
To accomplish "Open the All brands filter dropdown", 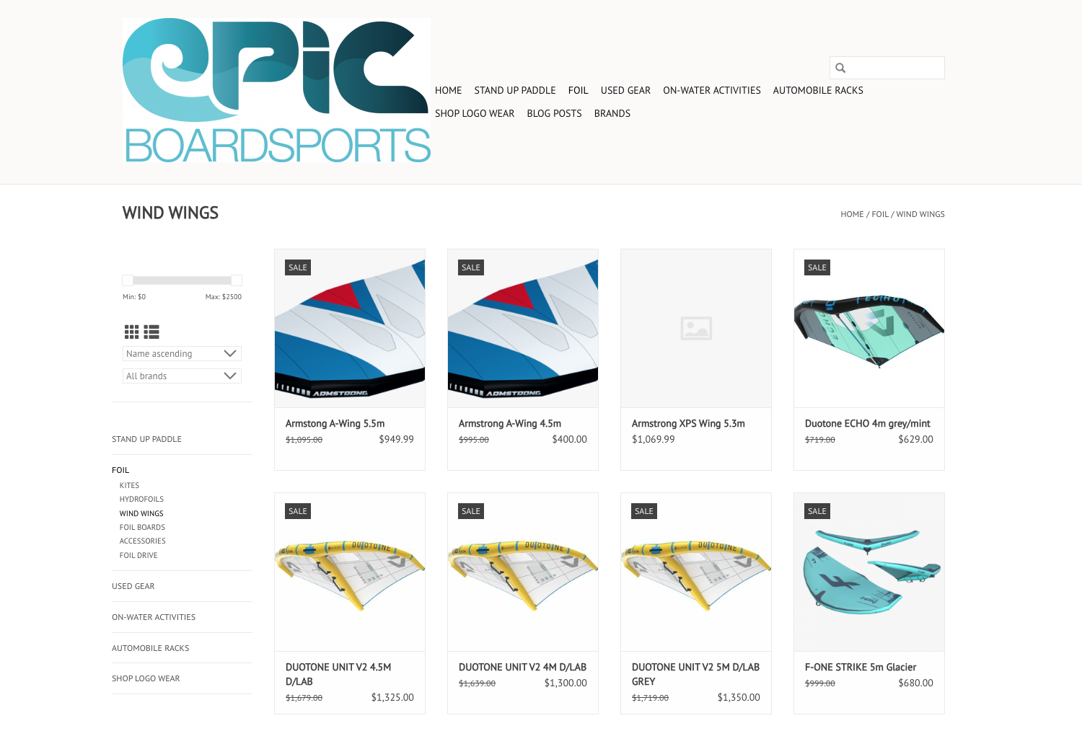I will tap(182, 376).
